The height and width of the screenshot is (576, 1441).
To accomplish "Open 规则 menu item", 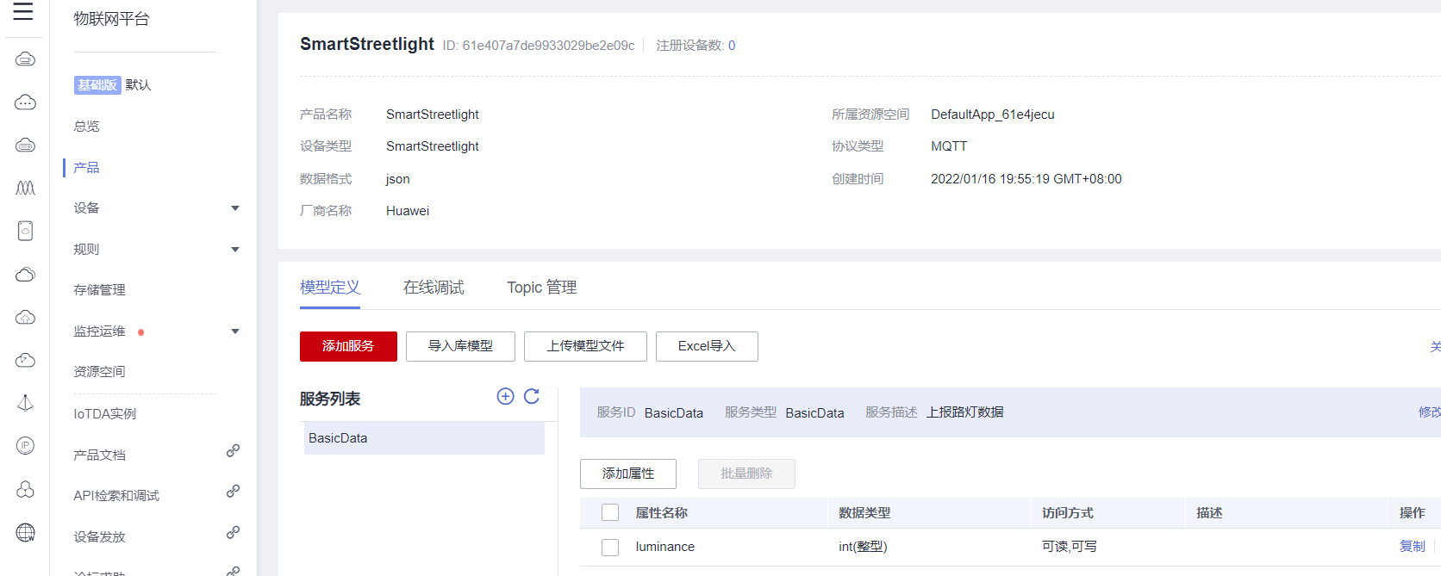I will [86, 250].
